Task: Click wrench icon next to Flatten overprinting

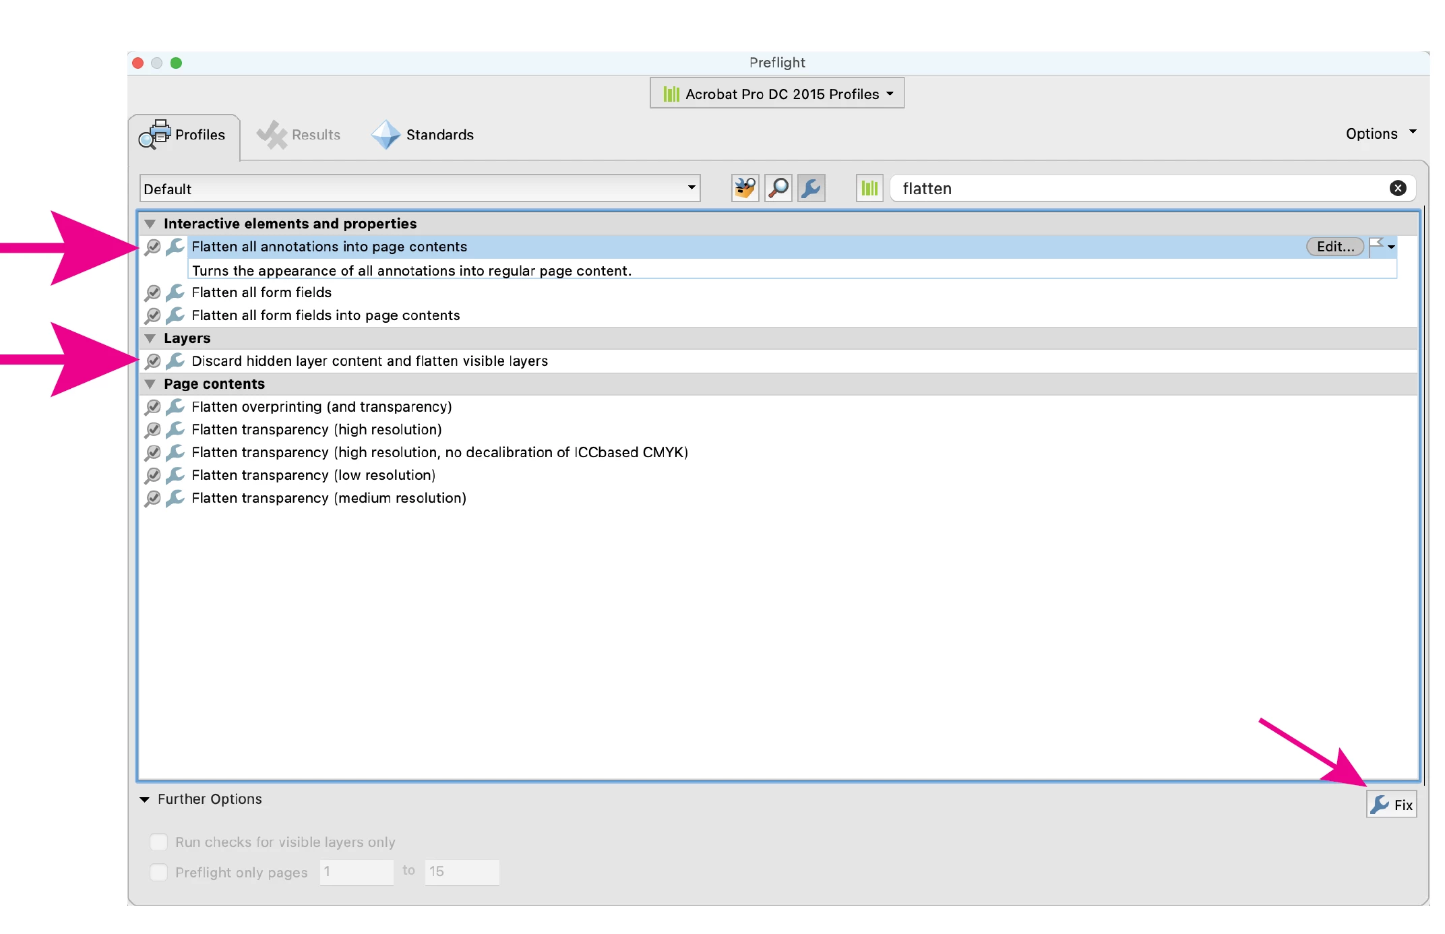Action: point(175,406)
